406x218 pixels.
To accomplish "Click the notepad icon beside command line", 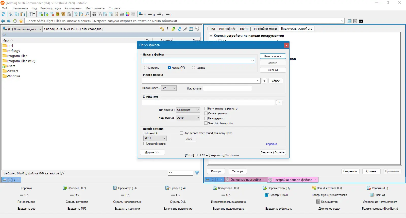I will pos(350,21).
